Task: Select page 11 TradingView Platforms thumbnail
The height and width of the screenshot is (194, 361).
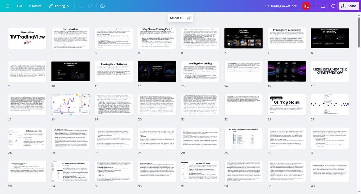Action: pos(114,71)
